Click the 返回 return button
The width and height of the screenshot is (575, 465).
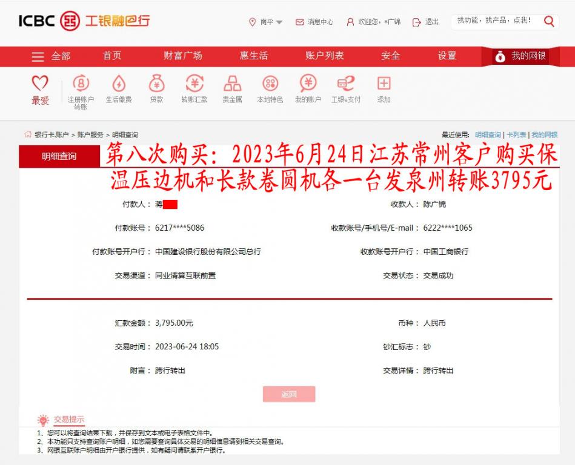click(289, 394)
